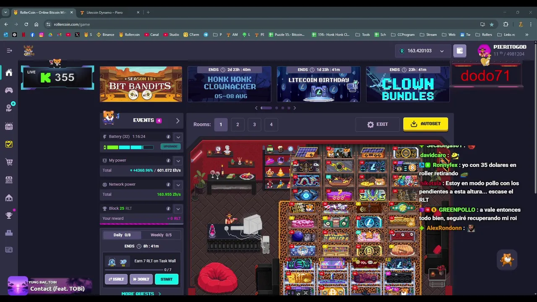Click the RollerCoin hamster logo

tap(29, 51)
